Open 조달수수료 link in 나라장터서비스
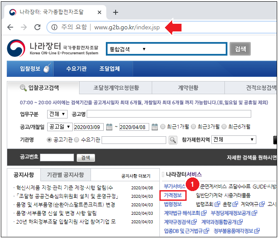This screenshot has width=278, height=239. click(x=239, y=186)
